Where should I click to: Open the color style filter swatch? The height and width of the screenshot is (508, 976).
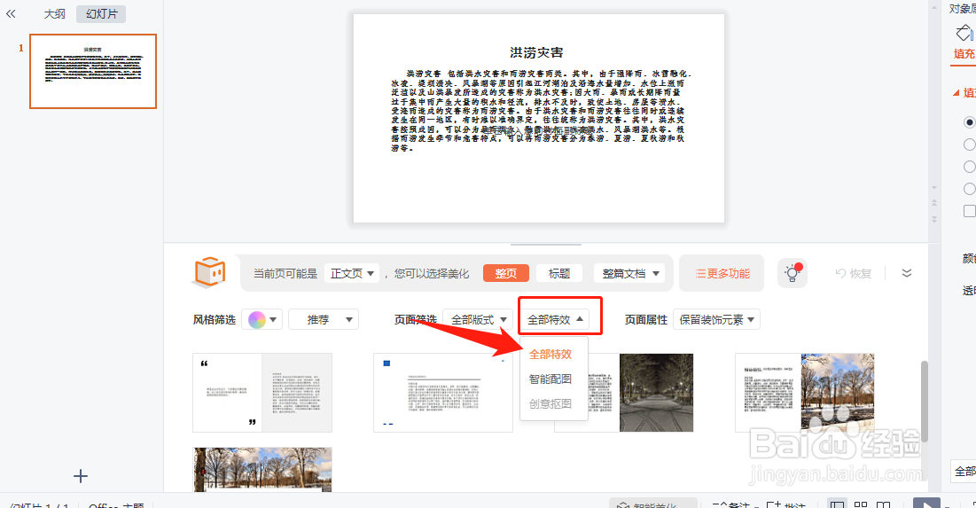[x=262, y=319]
